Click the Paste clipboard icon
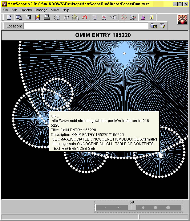Viewport: 190px width, 221px height. click(x=75, y=17)
